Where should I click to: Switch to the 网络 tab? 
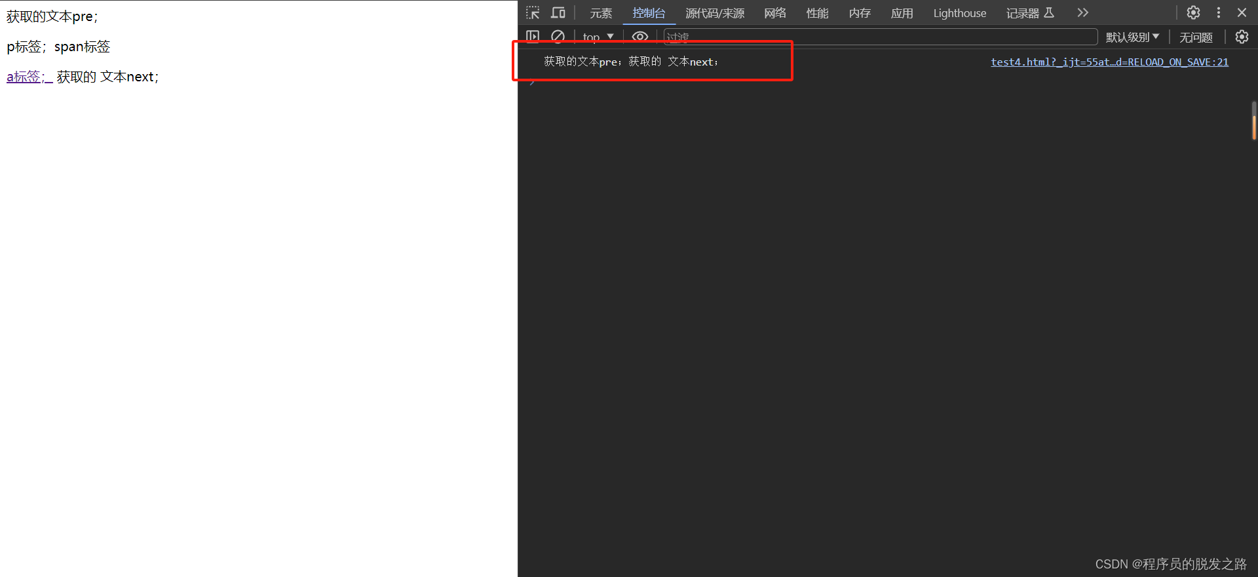(x=775, y=13)
